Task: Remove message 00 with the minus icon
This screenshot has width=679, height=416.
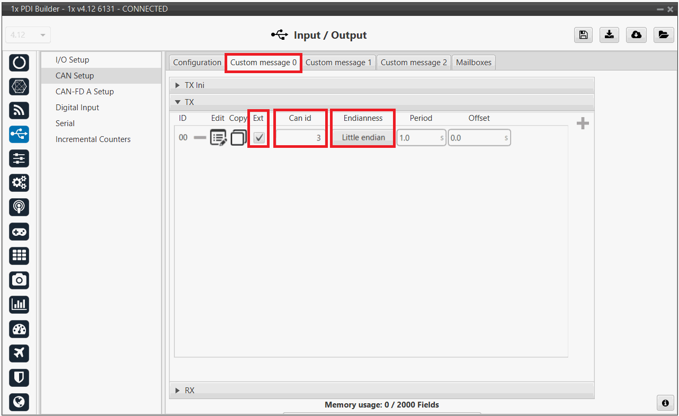Action: (200, 138)
